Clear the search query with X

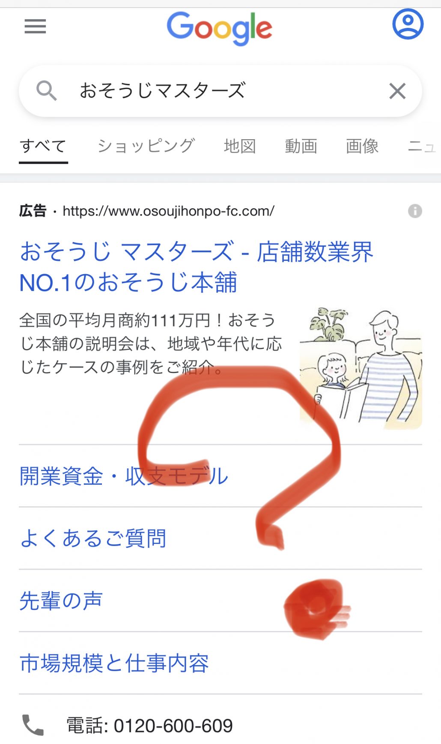click(x=397, y=91)
